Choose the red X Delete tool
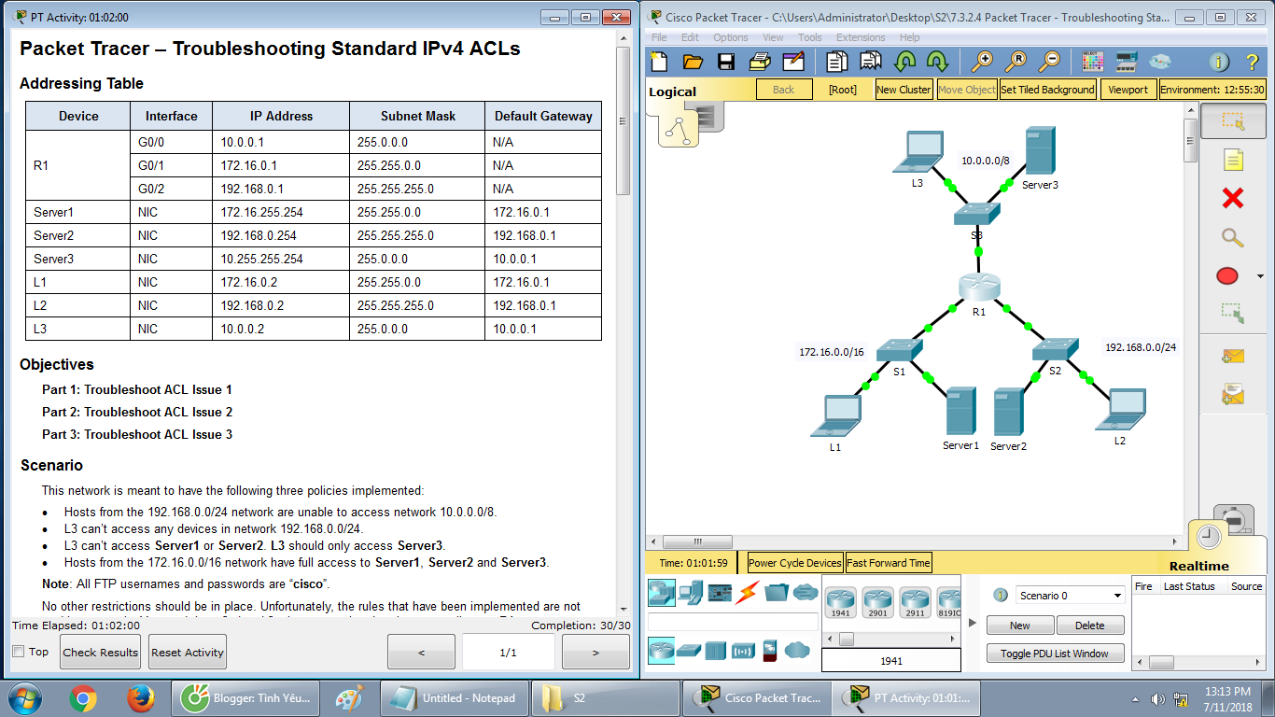1275x717 pixels. (1233, 198)
